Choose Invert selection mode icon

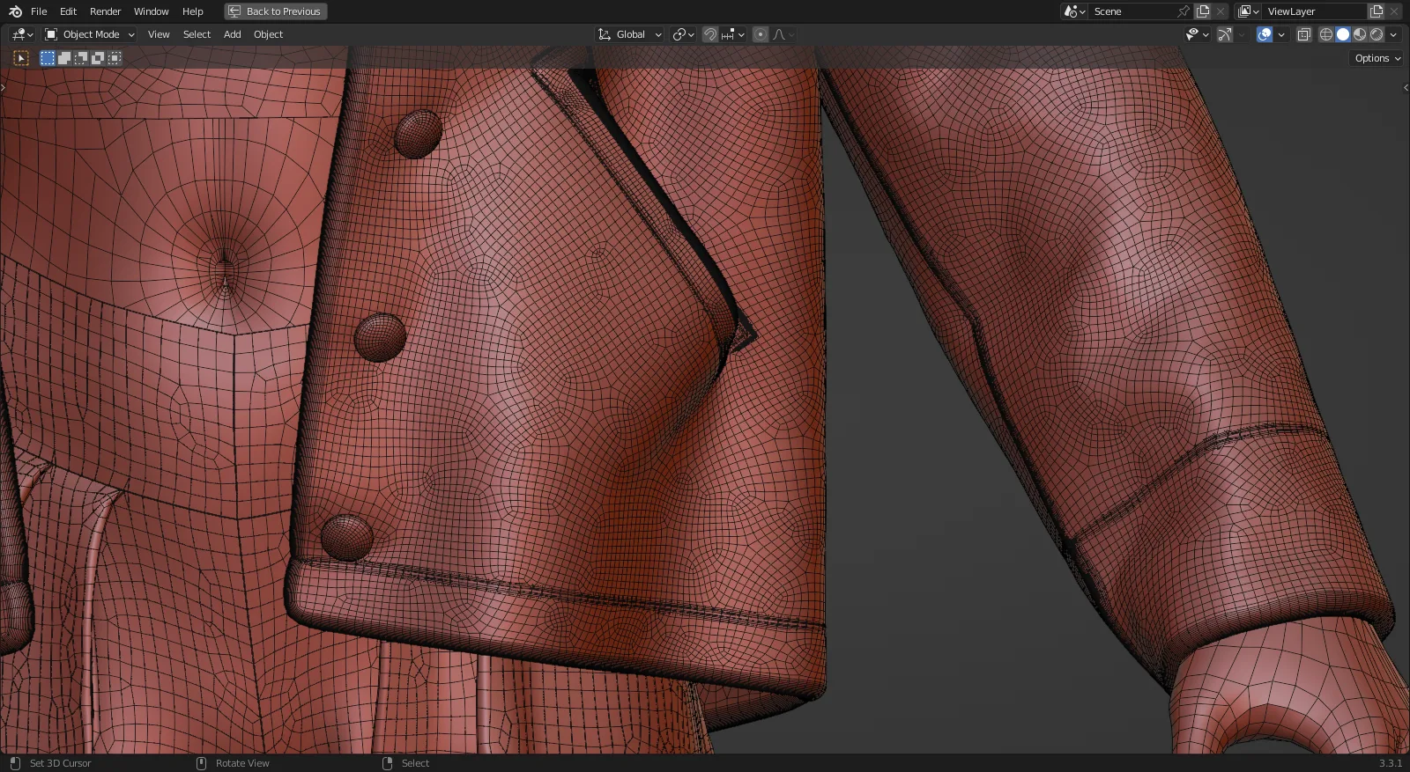tap(98, 58)
